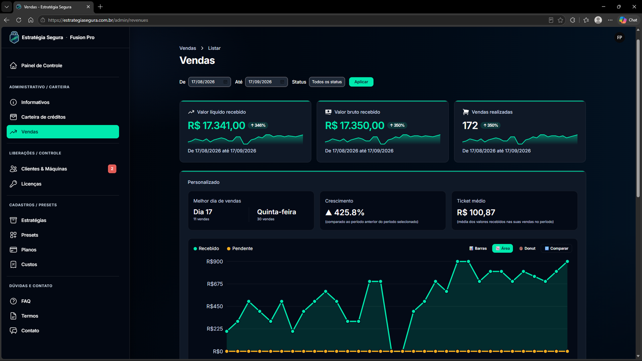The height and width of the screenshot is (361, 642).
Task: Apply filters with Aplicar button
Action: point(361,82)
